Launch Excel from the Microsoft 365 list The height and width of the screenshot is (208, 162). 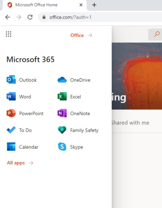click(69, 96)
